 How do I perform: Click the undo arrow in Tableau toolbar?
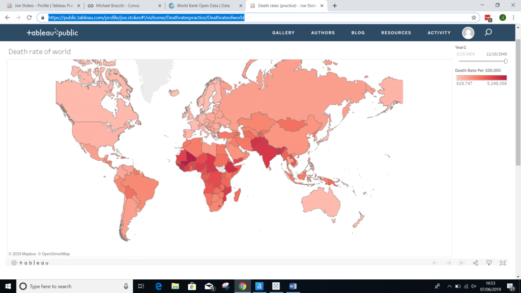coord(435,263)
